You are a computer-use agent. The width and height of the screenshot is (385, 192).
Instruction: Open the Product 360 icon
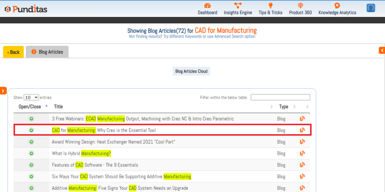pyautogui.click(x=300, y=6)
